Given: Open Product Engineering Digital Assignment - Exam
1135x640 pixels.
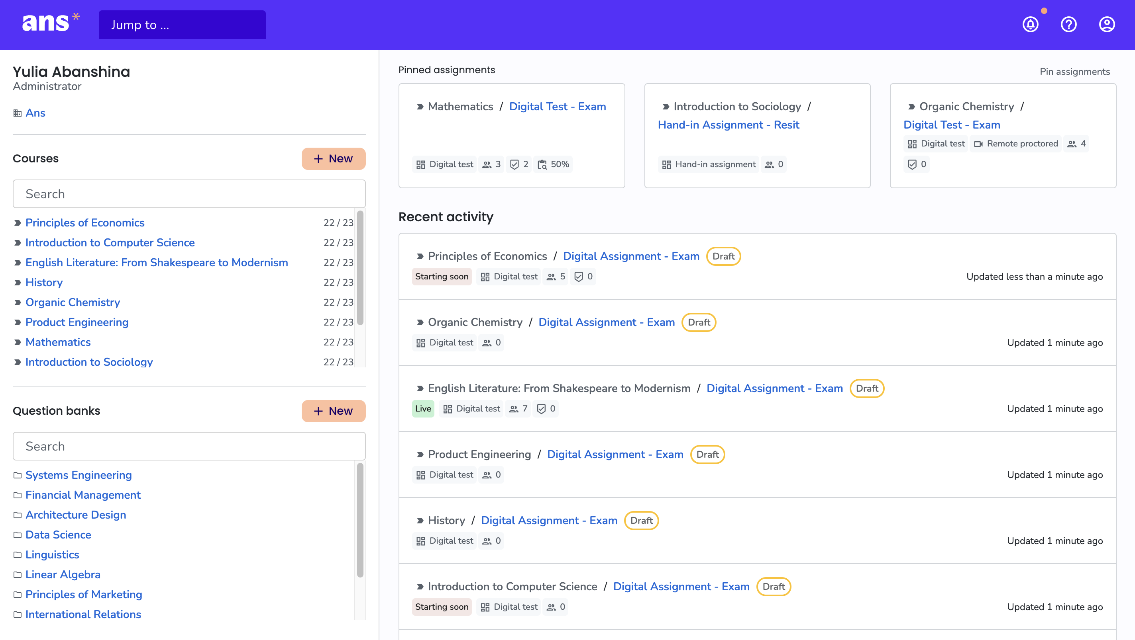Looking at the screenshot, I should (x=615, y=454).
